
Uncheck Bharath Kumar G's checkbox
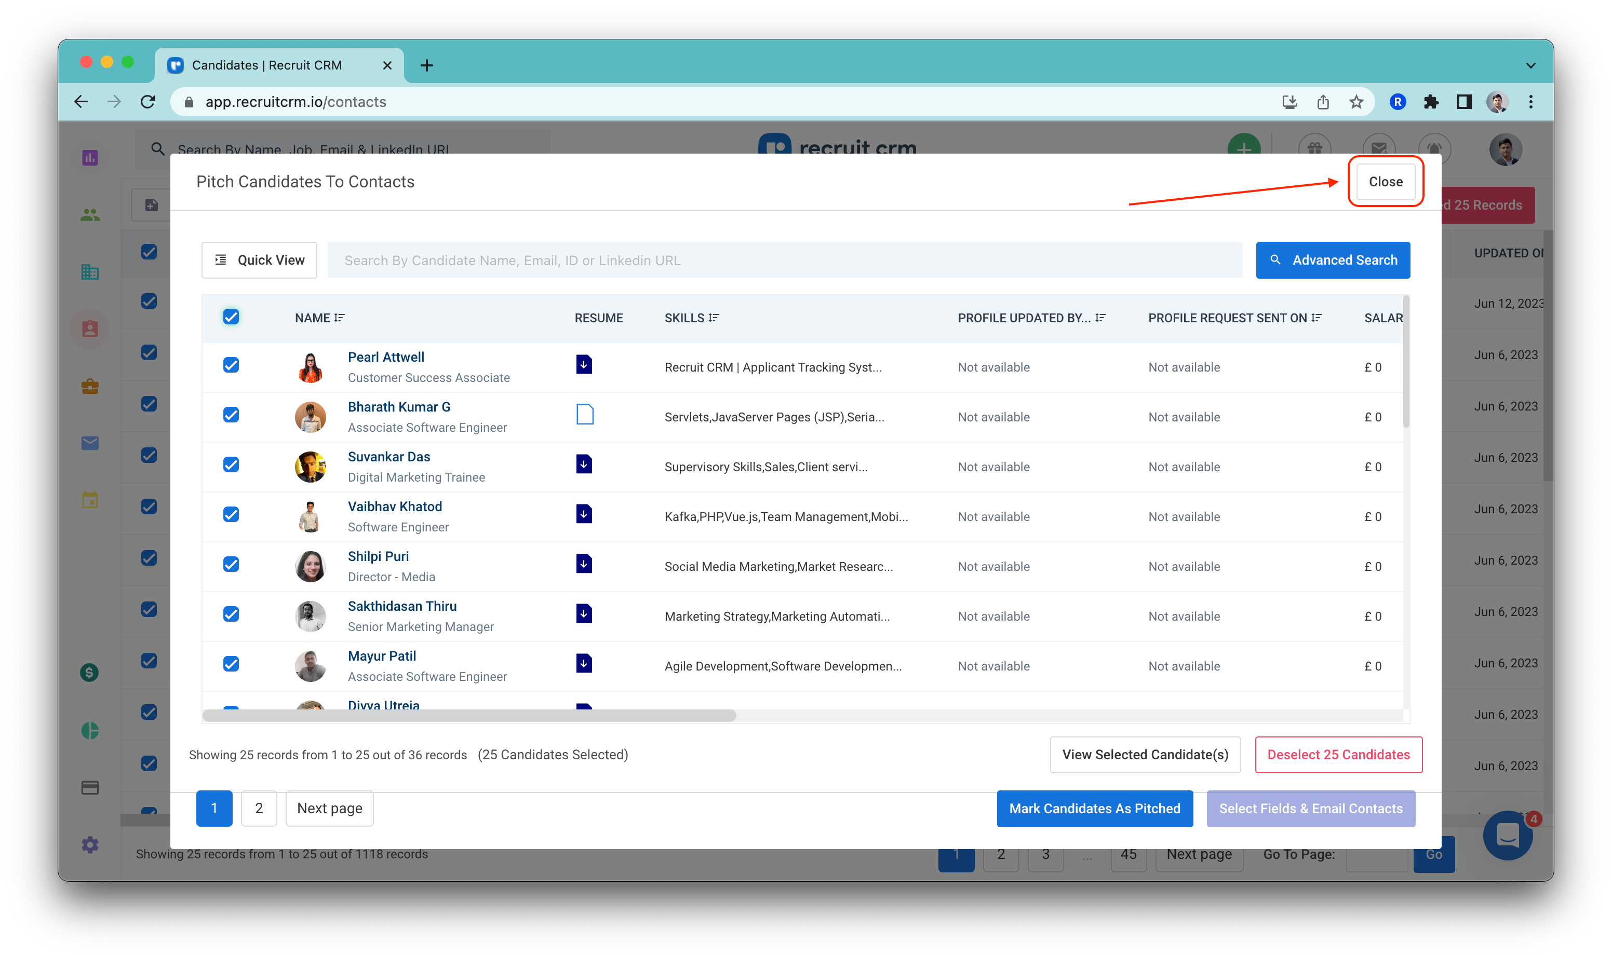pyautogui.click(x=231, y=415)
